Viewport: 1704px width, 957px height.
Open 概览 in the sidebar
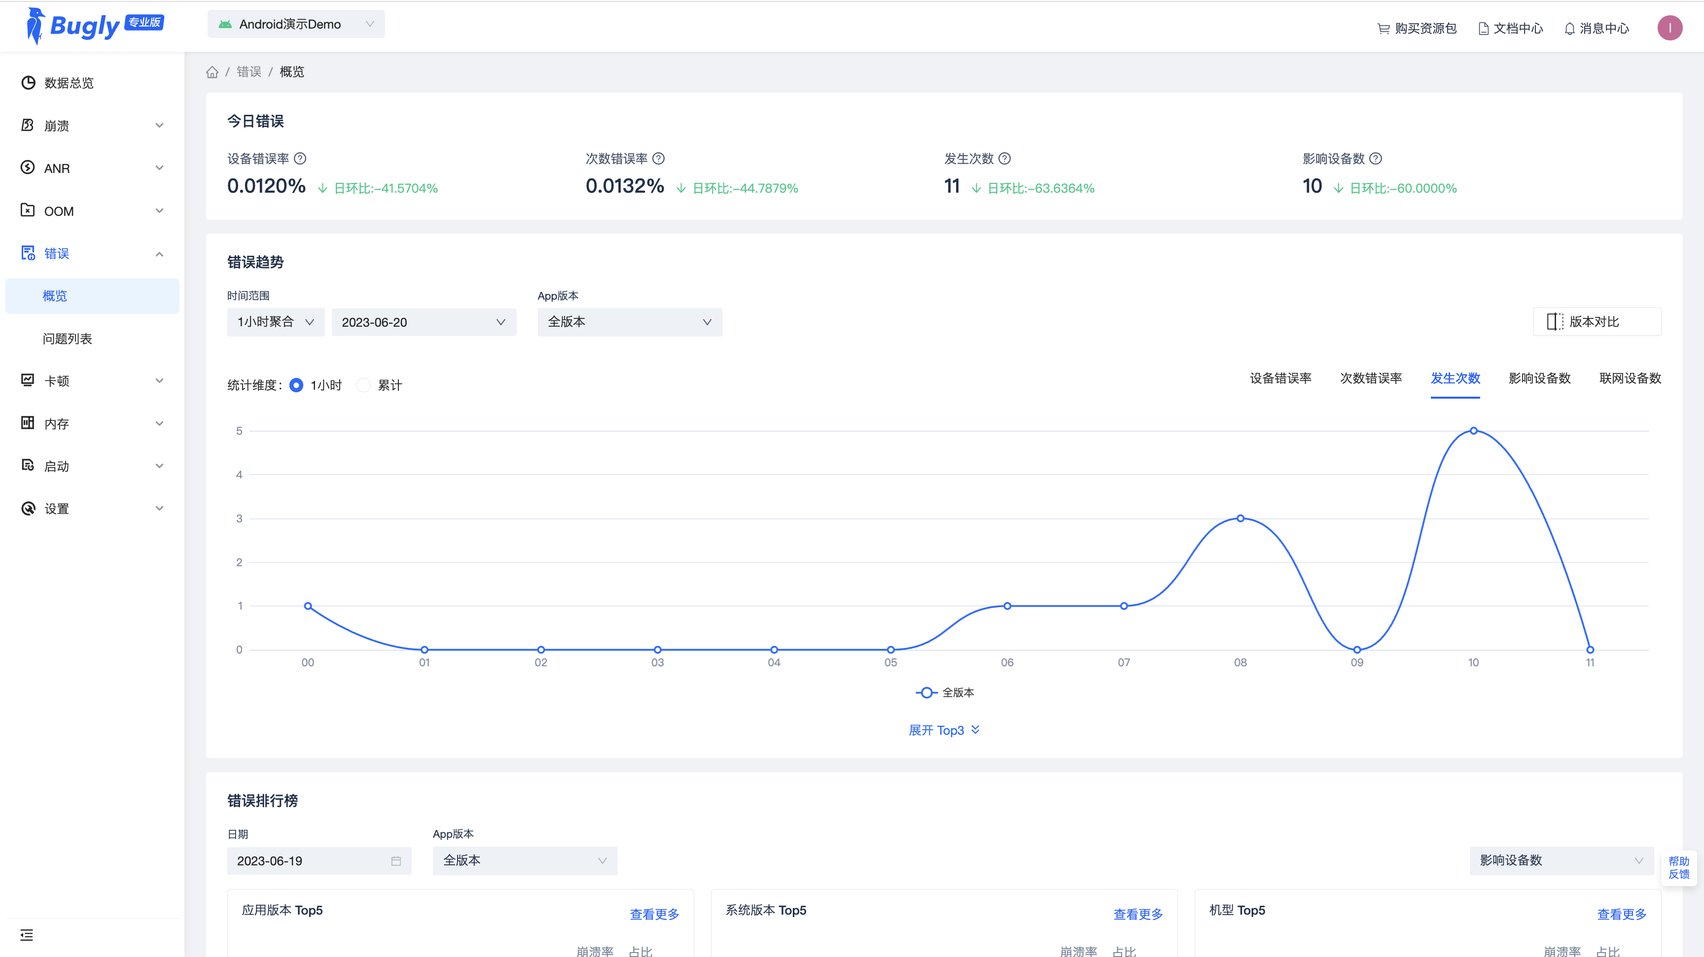[x=92, y=296]
